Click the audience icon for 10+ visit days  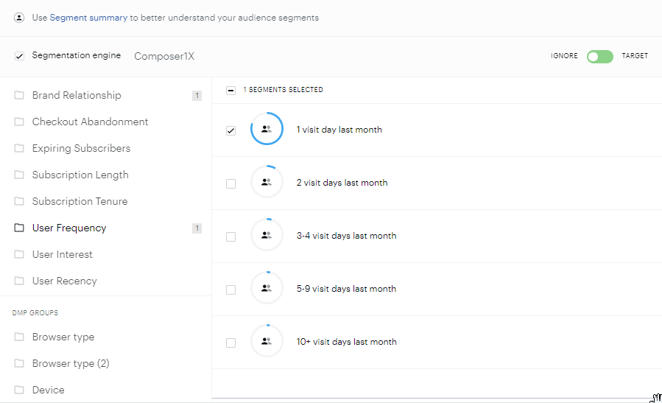[267, 341]
